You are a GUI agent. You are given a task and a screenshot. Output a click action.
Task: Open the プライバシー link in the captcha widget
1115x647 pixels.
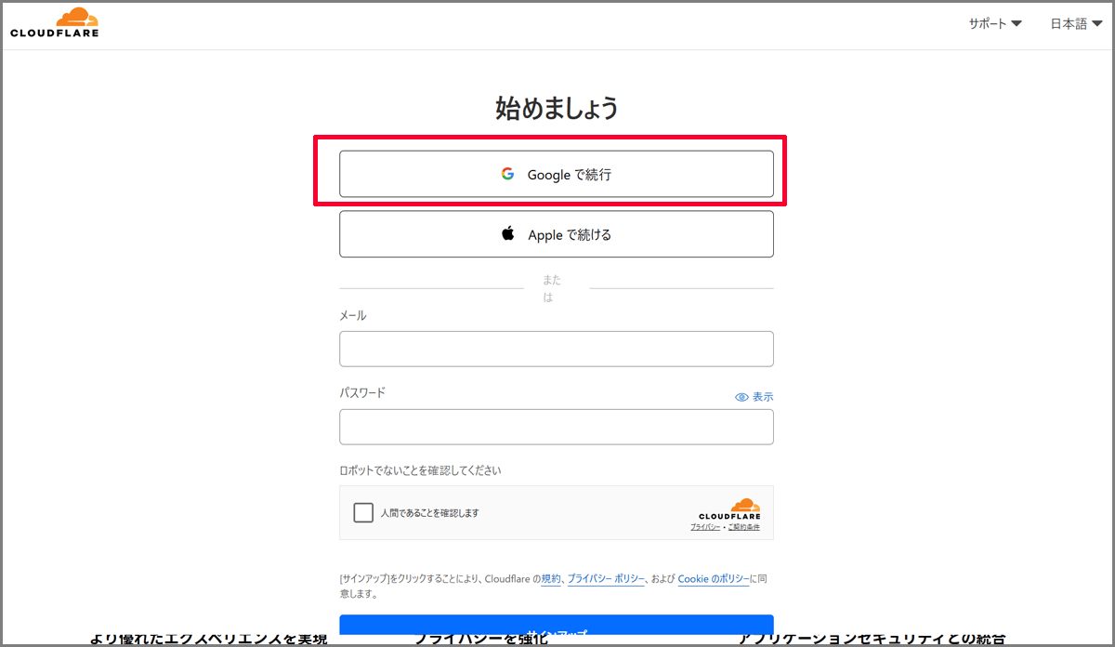pyautogui.click(x=705, y=527)
